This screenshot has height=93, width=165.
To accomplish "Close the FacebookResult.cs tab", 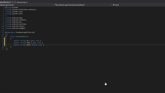I will 15,2.
